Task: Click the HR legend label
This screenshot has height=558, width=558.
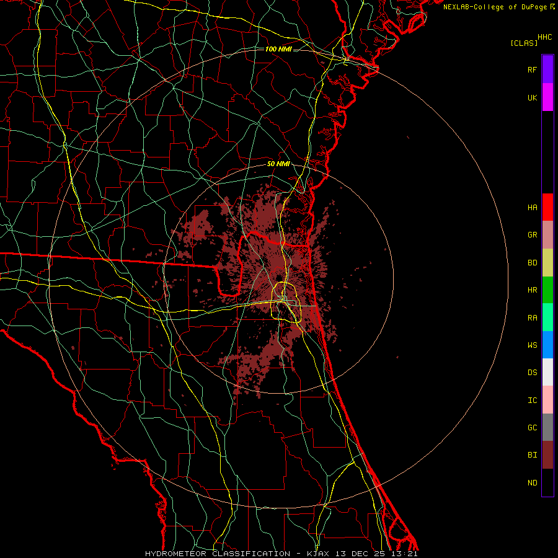Action: coord(532,290)
